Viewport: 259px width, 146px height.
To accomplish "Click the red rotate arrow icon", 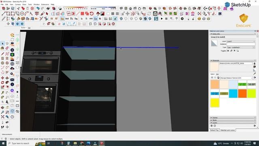I will point(92,13).
